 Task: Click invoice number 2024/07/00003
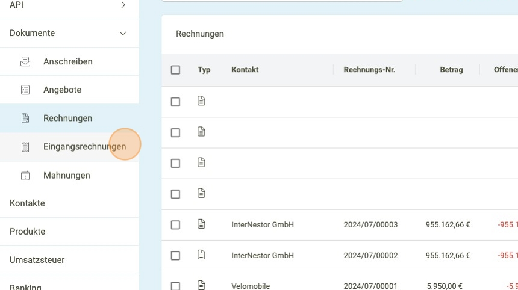pyautogui.click(x=370, y=224)
